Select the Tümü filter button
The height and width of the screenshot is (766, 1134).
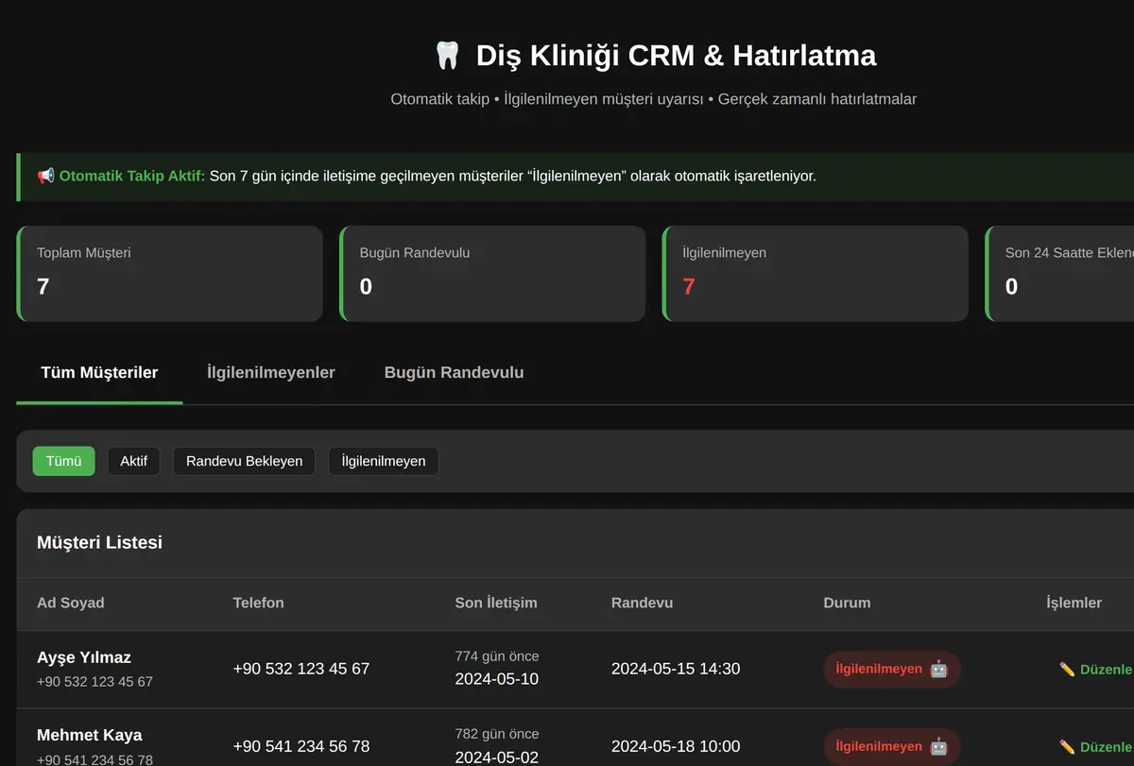coord(64,461)
